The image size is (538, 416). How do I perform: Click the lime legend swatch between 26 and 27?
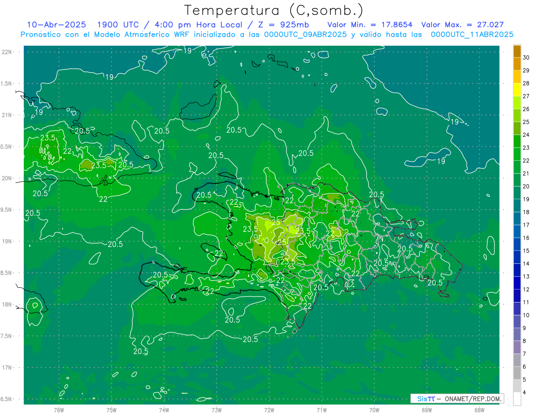pyautogui.click(x=517, y=103)
